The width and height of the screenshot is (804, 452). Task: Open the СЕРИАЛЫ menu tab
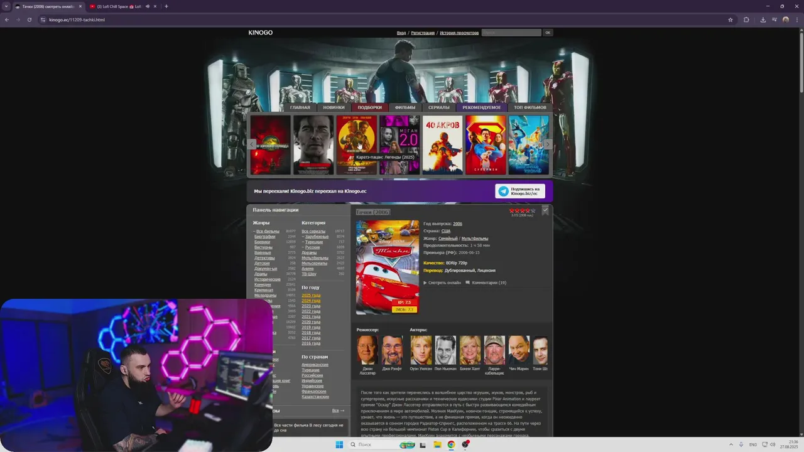[439, 107]
